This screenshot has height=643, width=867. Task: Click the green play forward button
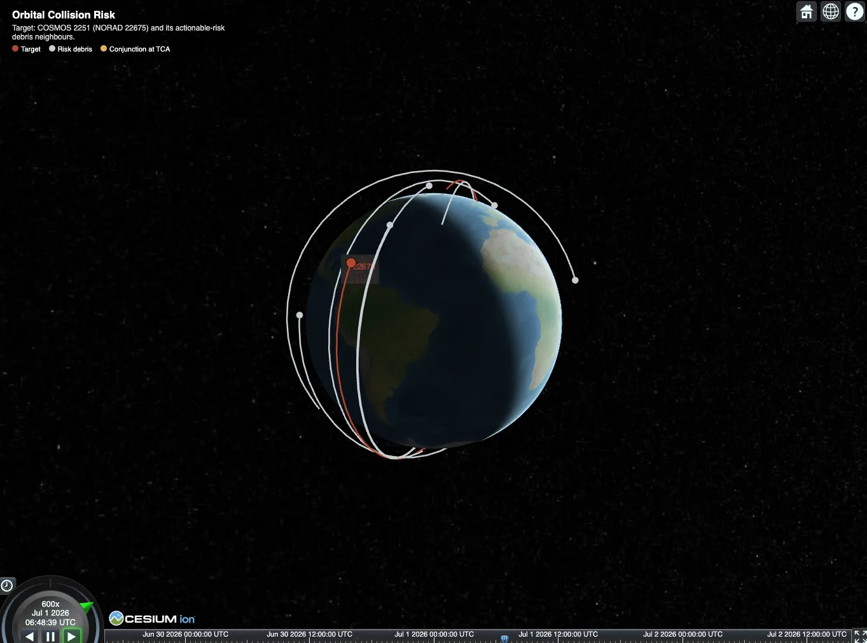[71, 636]
